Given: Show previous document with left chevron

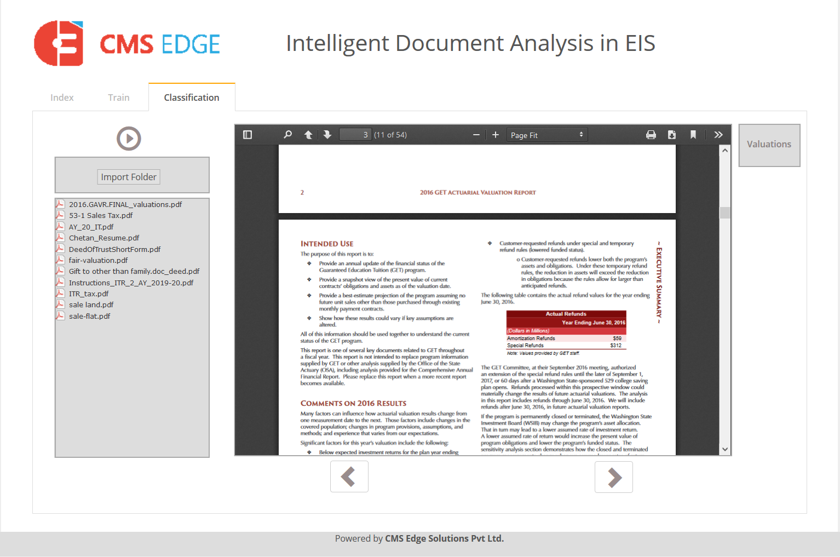Looking at the screenshot, I should [x=349, y=476].
